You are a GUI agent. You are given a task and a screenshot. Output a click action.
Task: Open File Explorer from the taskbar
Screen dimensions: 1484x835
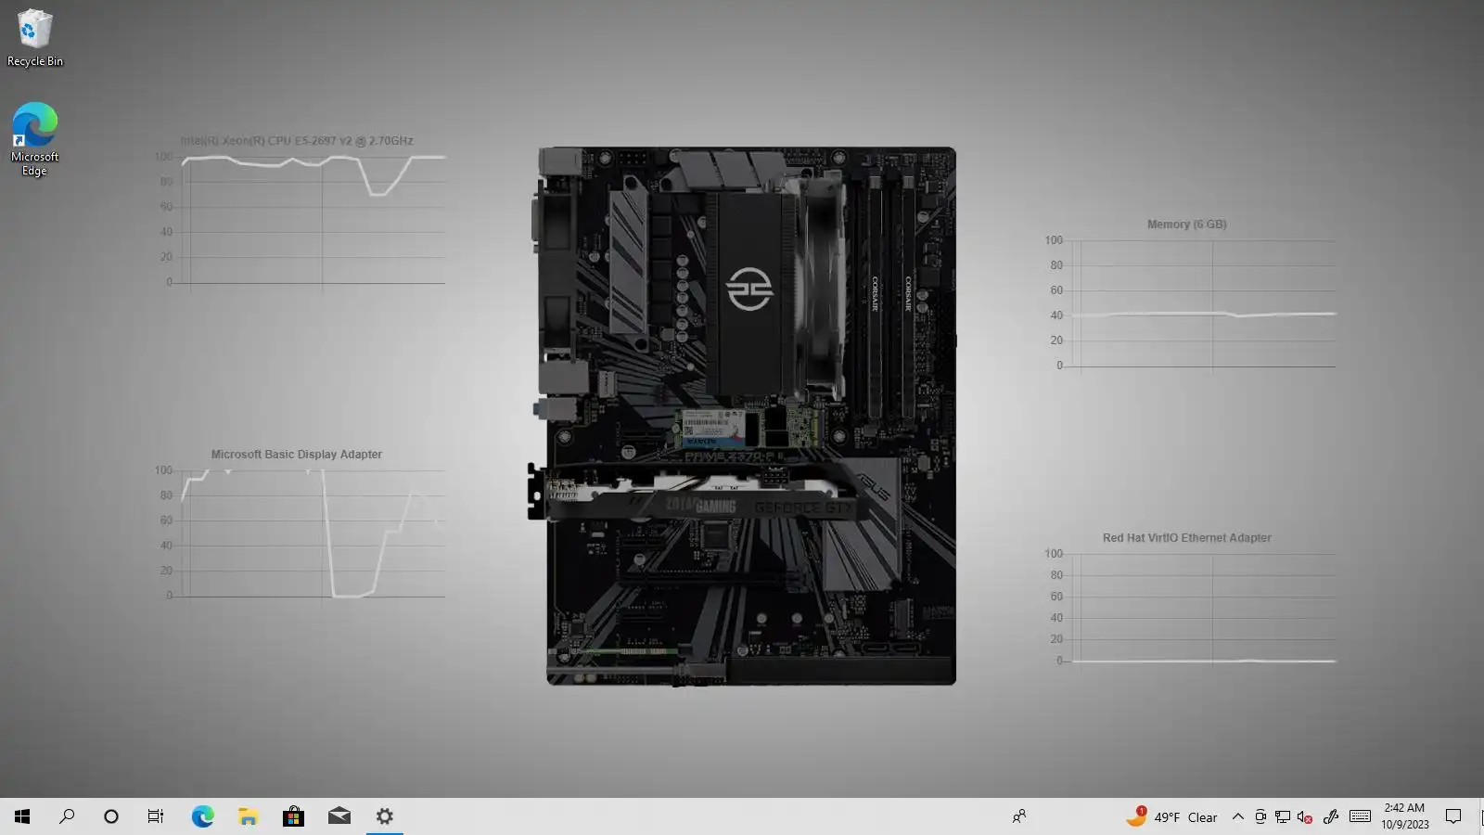click(x=248, y=816)
